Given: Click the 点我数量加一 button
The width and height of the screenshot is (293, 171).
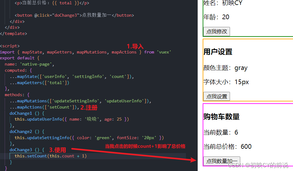Looking at the screenshot, I should pyautogui.click(x=222, y=161).
